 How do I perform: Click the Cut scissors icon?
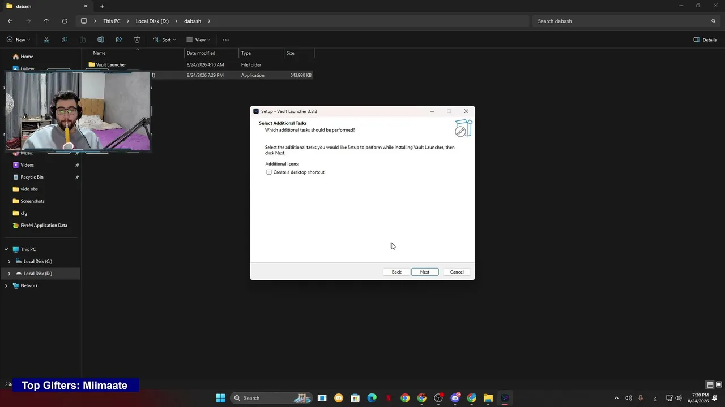46,40
